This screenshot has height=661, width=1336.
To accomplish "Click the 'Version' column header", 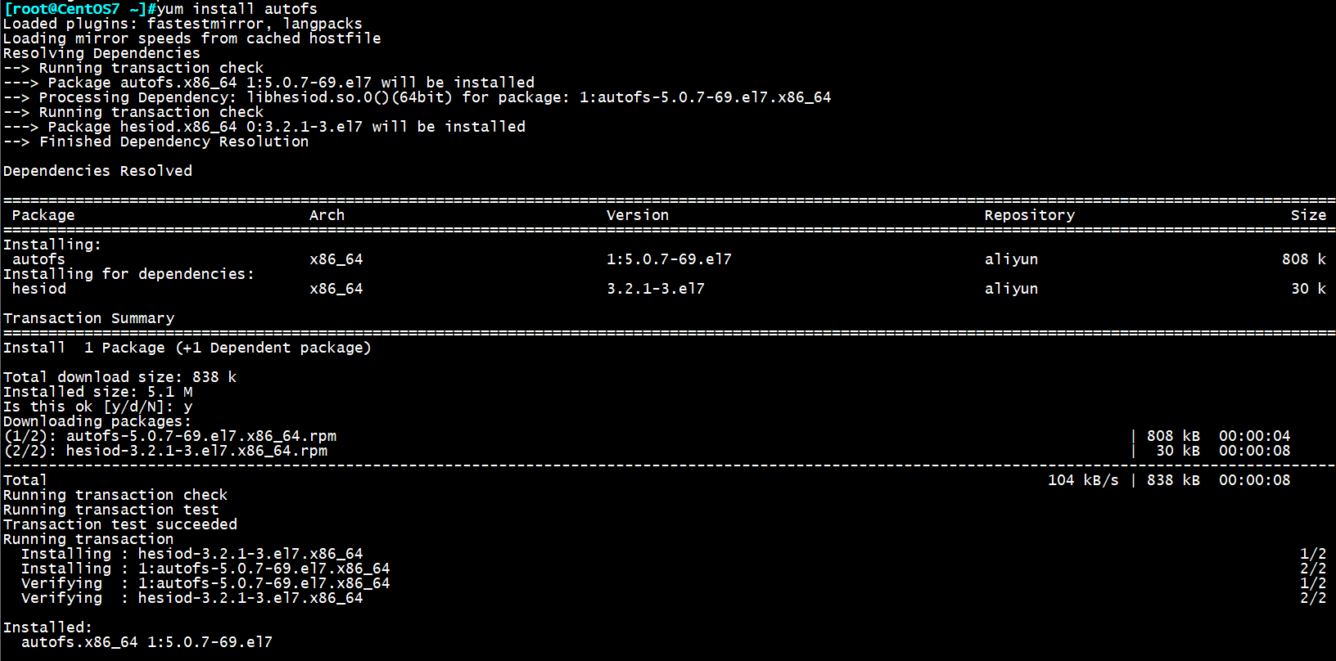I will (638, 215).
